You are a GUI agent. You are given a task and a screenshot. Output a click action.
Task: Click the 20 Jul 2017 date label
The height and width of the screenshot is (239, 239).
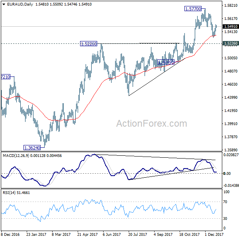tap(138, 234)
